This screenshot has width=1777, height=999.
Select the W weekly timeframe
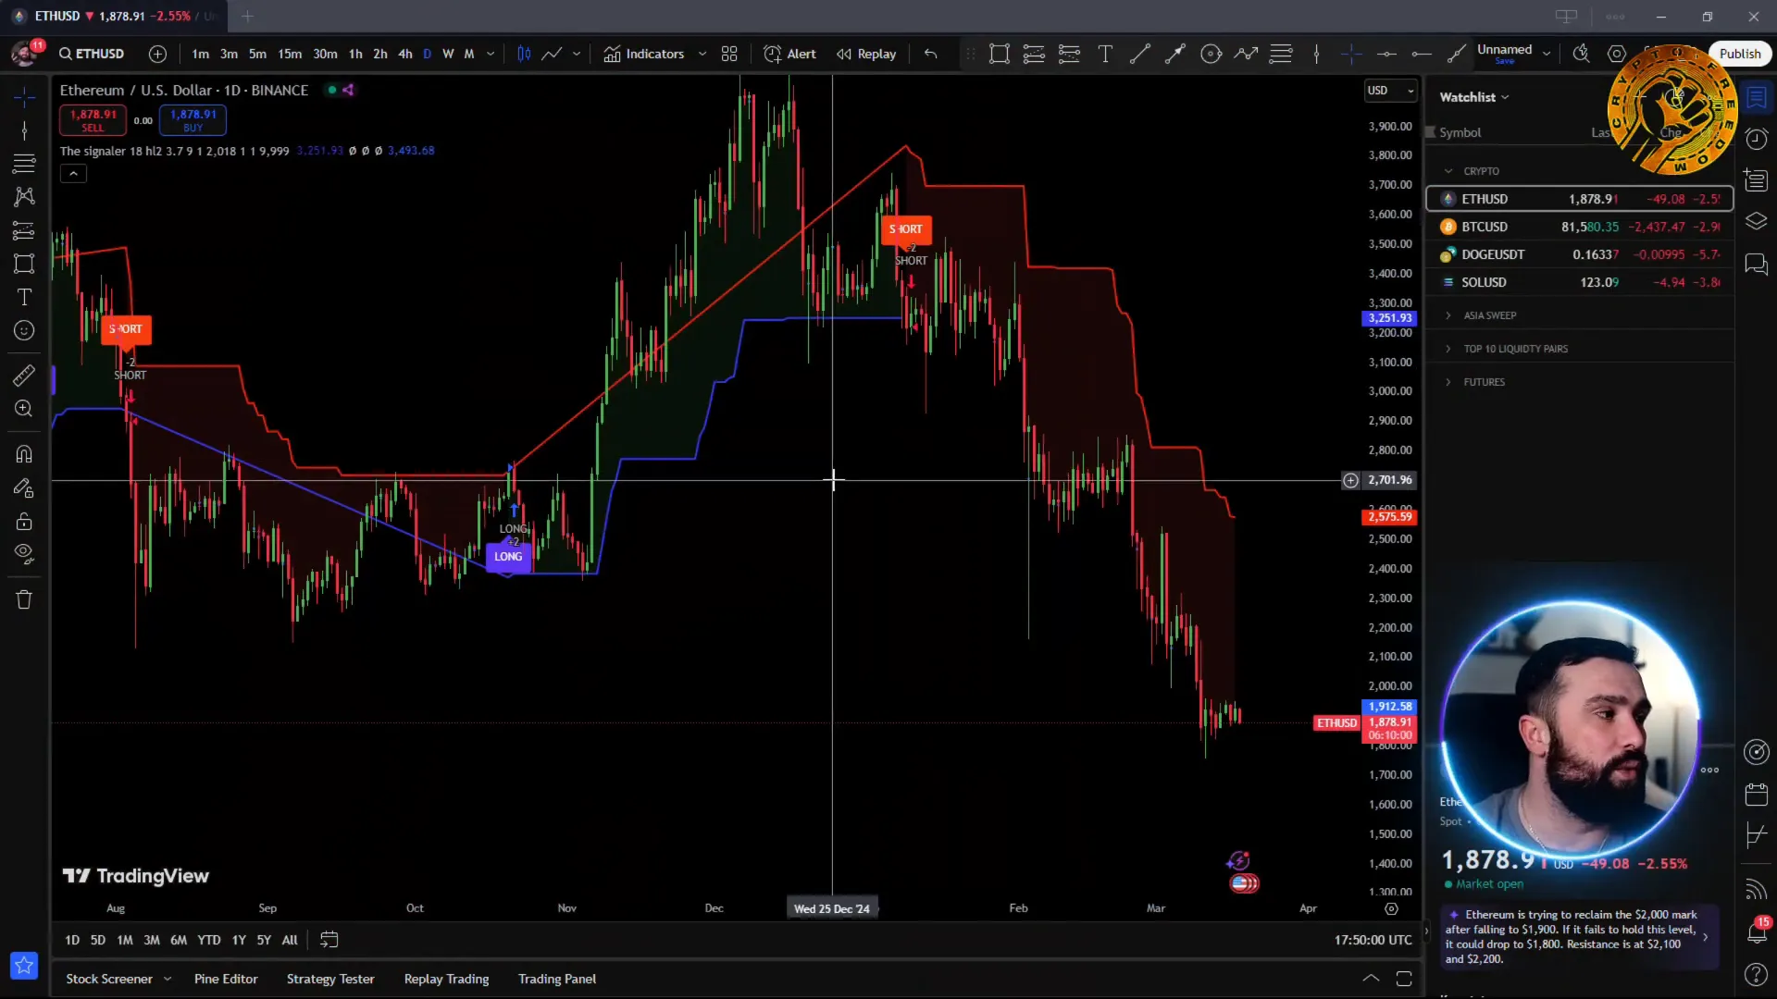tap(448, 54)
